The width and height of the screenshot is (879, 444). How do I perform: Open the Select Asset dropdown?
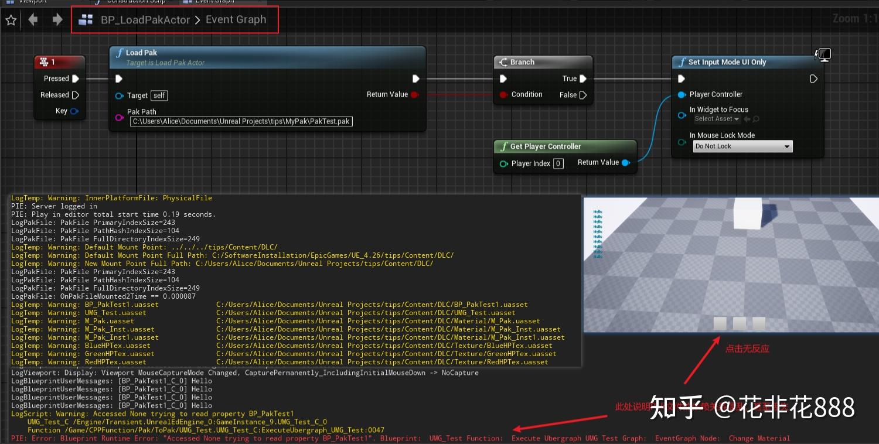(x=716, y=119)
